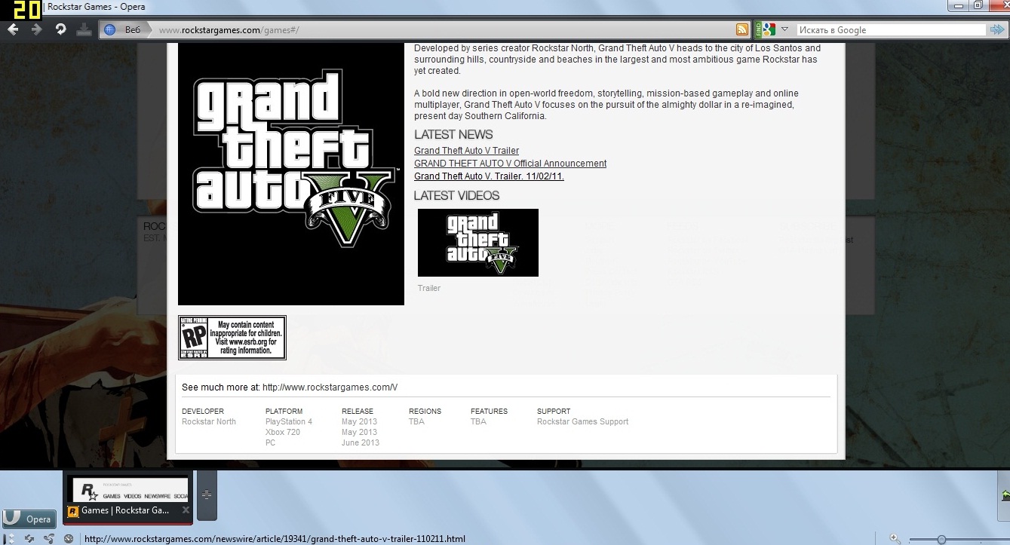1010x545 pixels.
Task: Click the PLATFORM column heading
Action: [284, 412]
